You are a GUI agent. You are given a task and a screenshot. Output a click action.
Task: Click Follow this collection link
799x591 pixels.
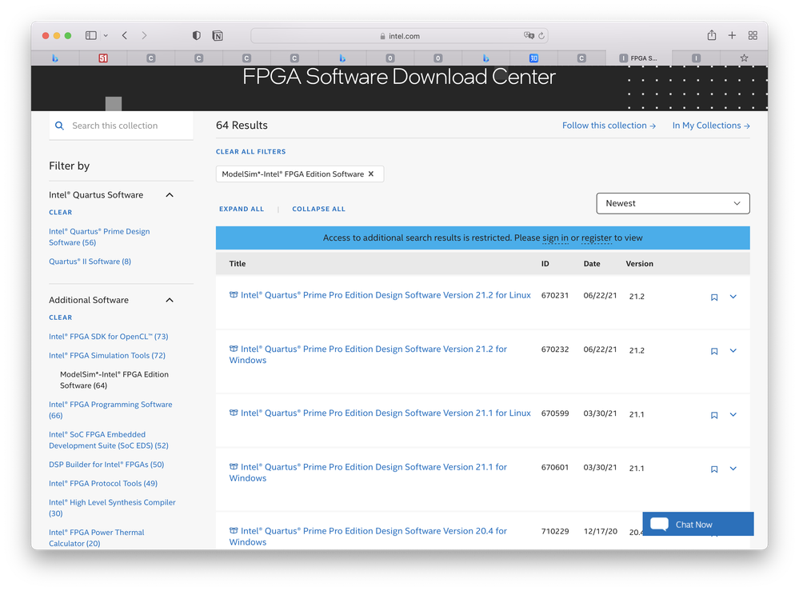609,126
